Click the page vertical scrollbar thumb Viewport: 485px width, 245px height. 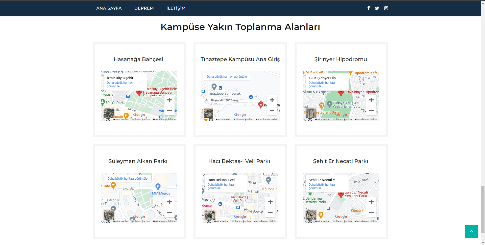(x=483, y=209)
